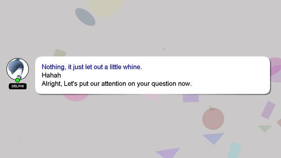Click the olive square above the dialogue box
The height and width of the screenshot is (158, 281).
(60, 53)
